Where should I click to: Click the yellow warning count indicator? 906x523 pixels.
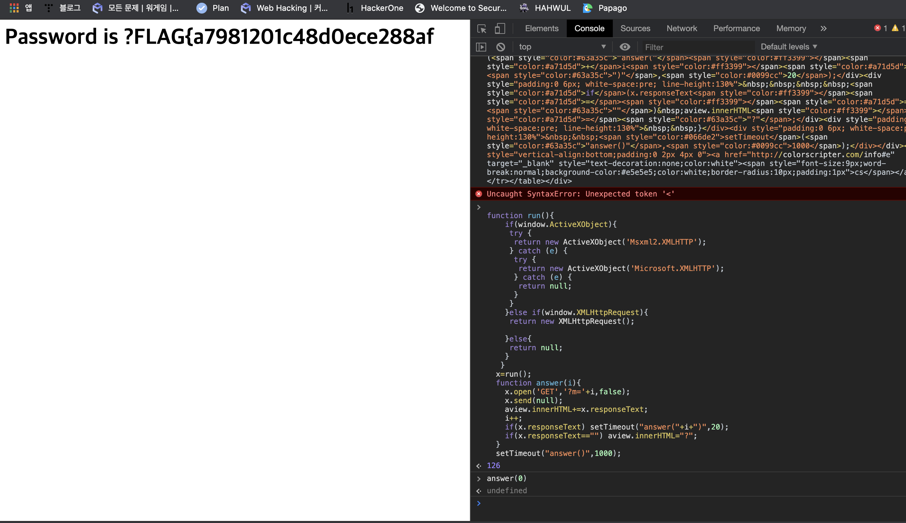point(898,28)
